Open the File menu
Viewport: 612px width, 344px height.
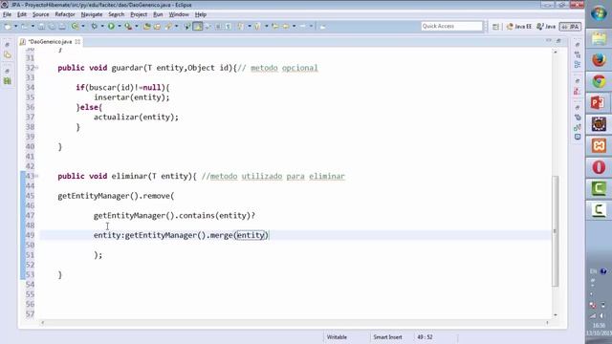[7, 14]
